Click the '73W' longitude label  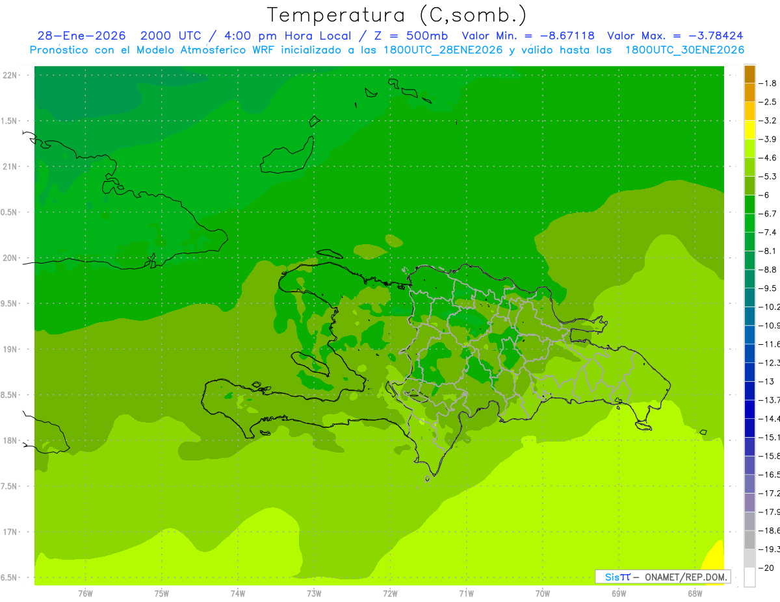tap(314, 594)
